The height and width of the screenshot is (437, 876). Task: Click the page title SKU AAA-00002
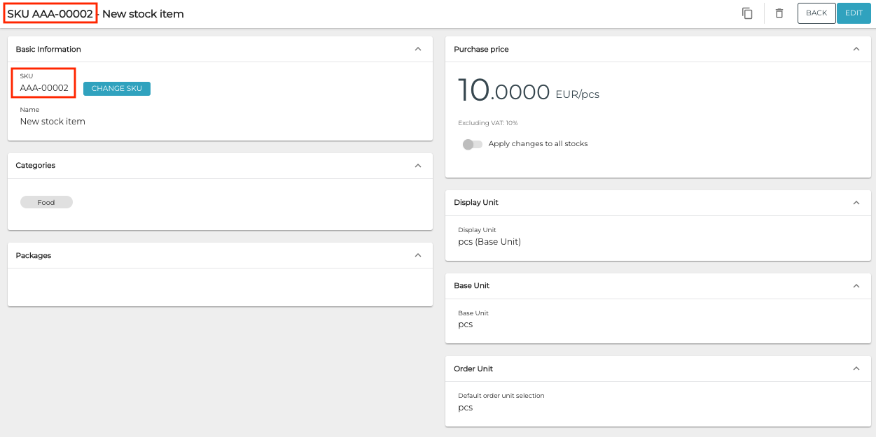click(50, 14)
